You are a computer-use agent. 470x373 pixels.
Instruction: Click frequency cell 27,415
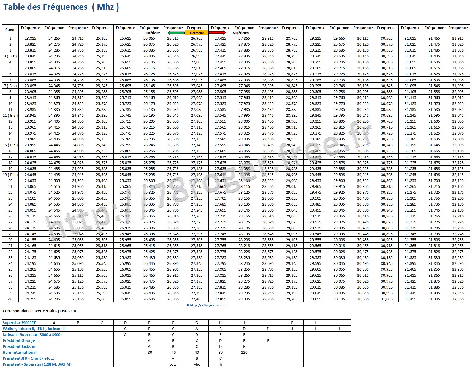(x=221, y=39)
